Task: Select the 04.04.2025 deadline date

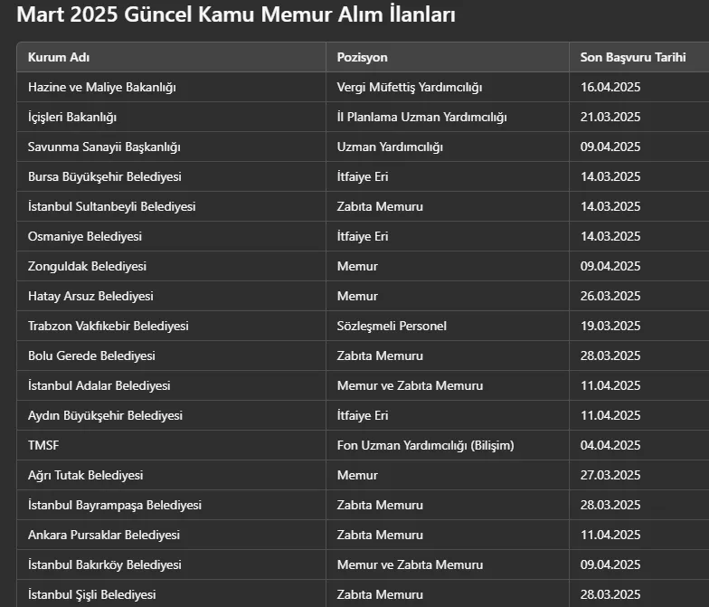Action: (x=610, y=445)
